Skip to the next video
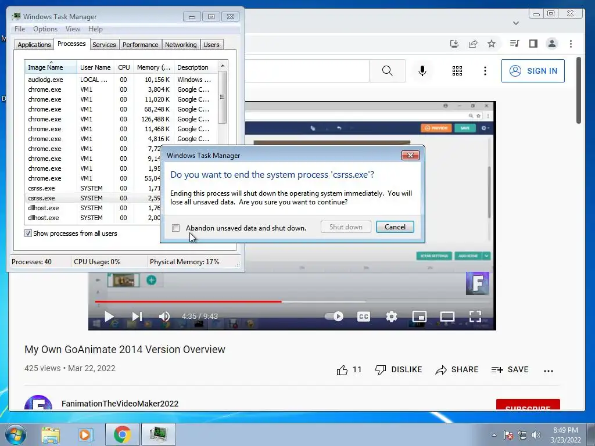Image resolution: width=595 pixels, height=446 pixels. pos(137,316)
